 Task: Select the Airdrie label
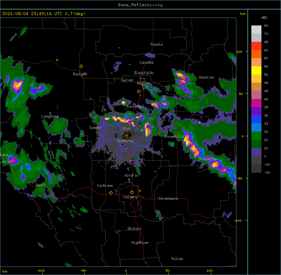(x=132, y=175)
